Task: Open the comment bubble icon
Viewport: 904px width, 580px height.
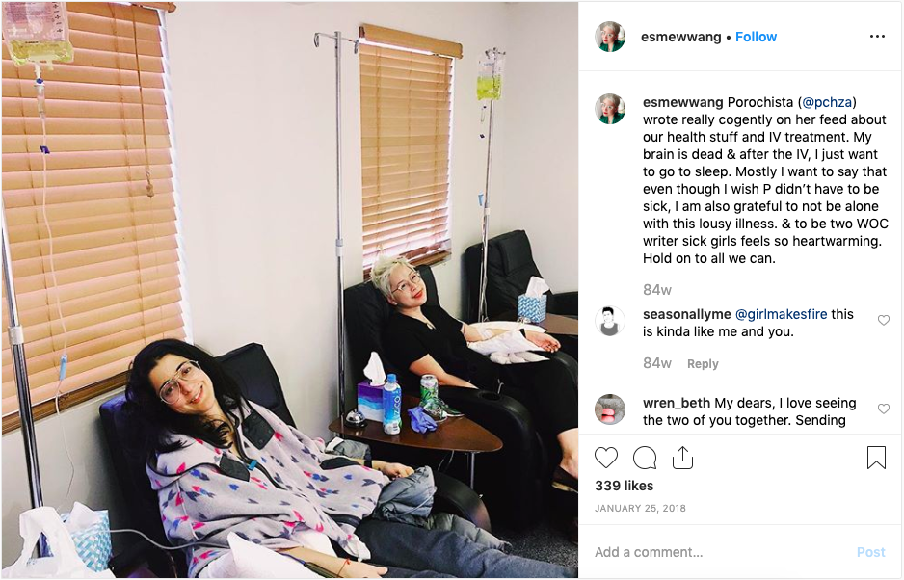Action: [x=645, y=458]
